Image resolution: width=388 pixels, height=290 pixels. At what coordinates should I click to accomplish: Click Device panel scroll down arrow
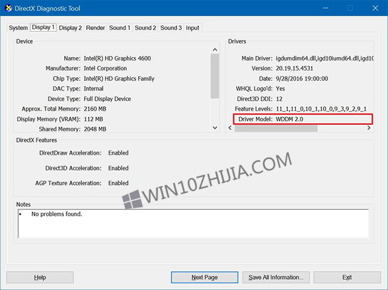click(x=215, y=128)
